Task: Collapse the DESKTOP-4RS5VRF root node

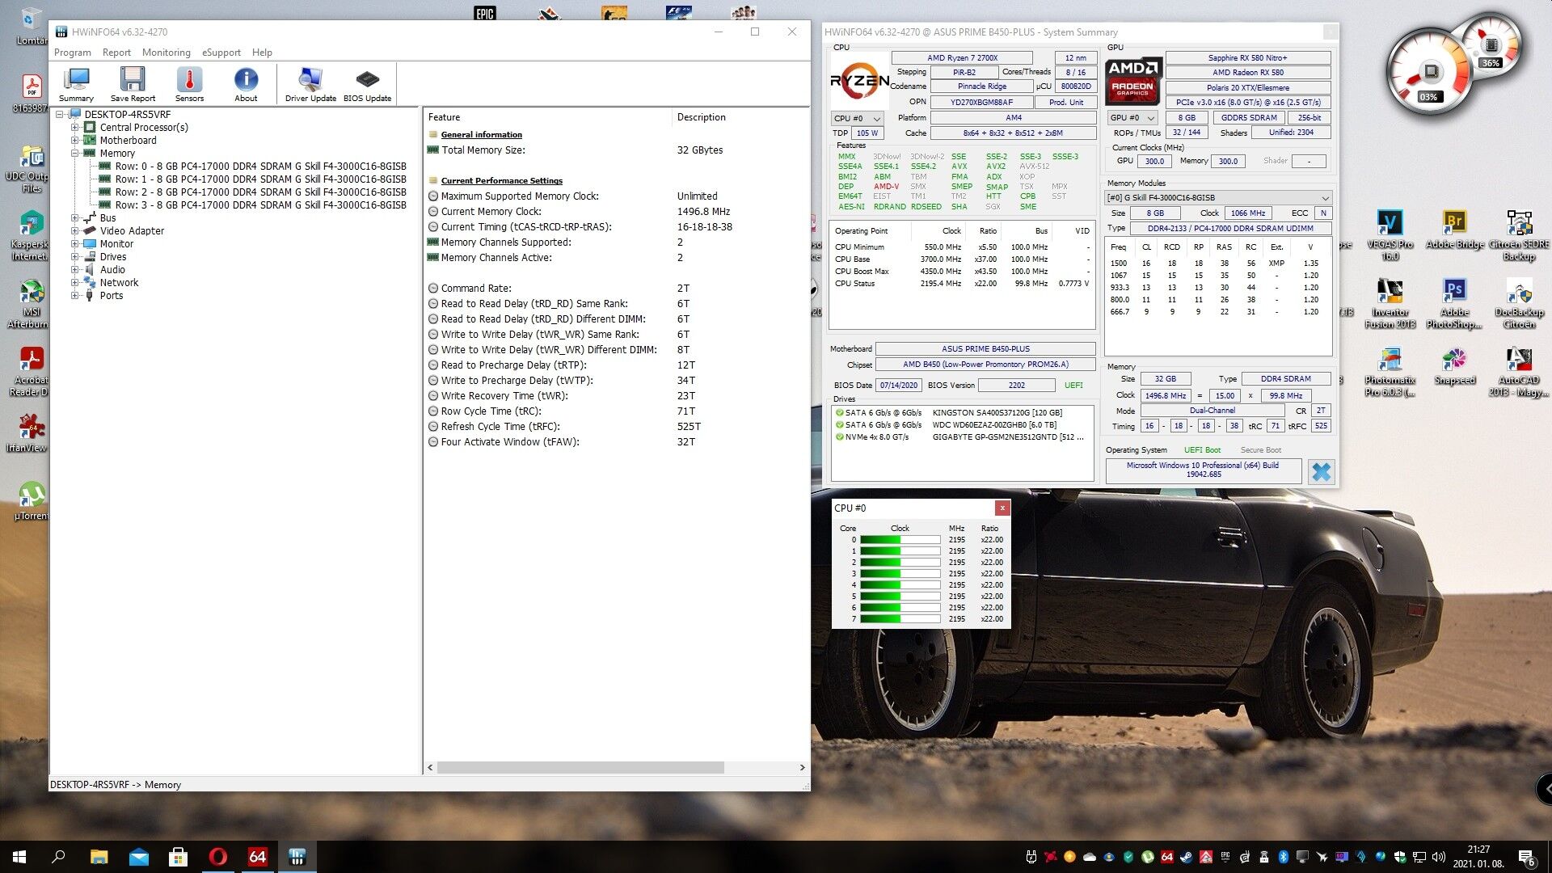Action: 60,115
